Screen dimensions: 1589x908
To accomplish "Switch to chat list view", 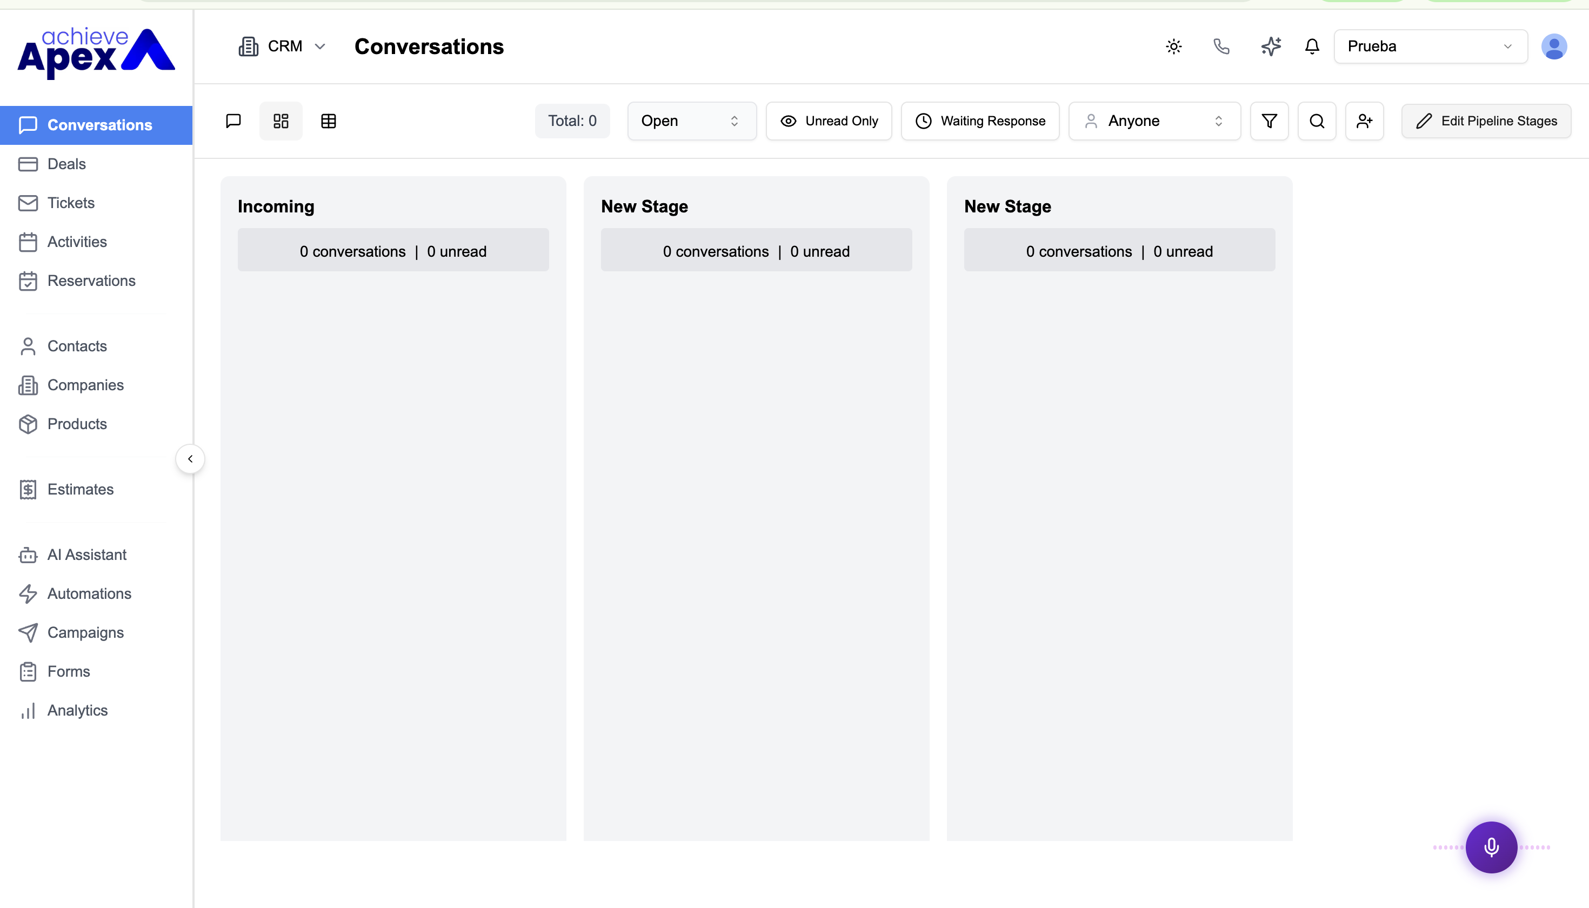I will [233, 121].
